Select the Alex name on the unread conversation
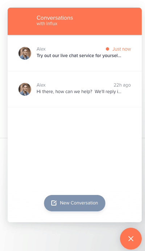The height and width of the screenshot is (251, 145). 41,49
